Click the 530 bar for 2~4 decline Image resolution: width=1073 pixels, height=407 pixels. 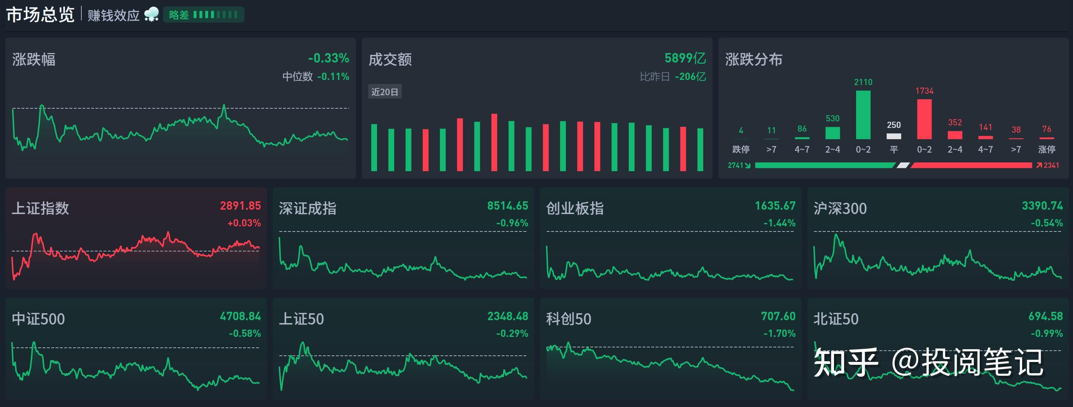[833, 133]
